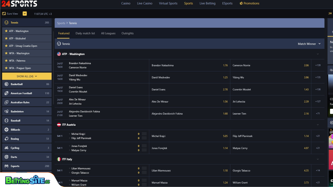The width and height of the screenshot is (333, 187).
Task: Click the Euro View layout icon
Action: (4, 13)
